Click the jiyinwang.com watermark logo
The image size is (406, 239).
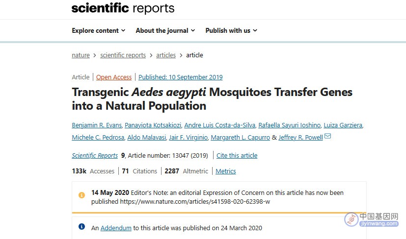(371, 219)
